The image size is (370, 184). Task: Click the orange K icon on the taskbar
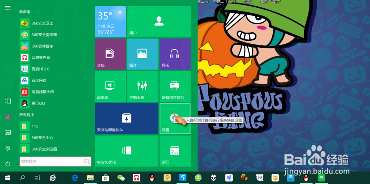click(275, 178)
